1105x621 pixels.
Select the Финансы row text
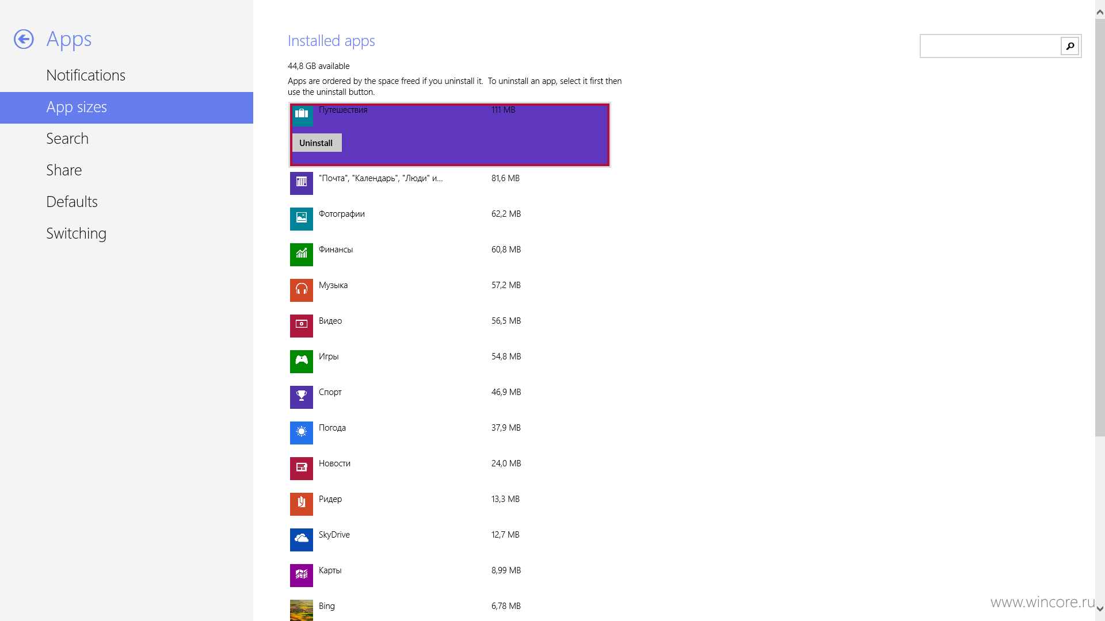click(336, 250)
